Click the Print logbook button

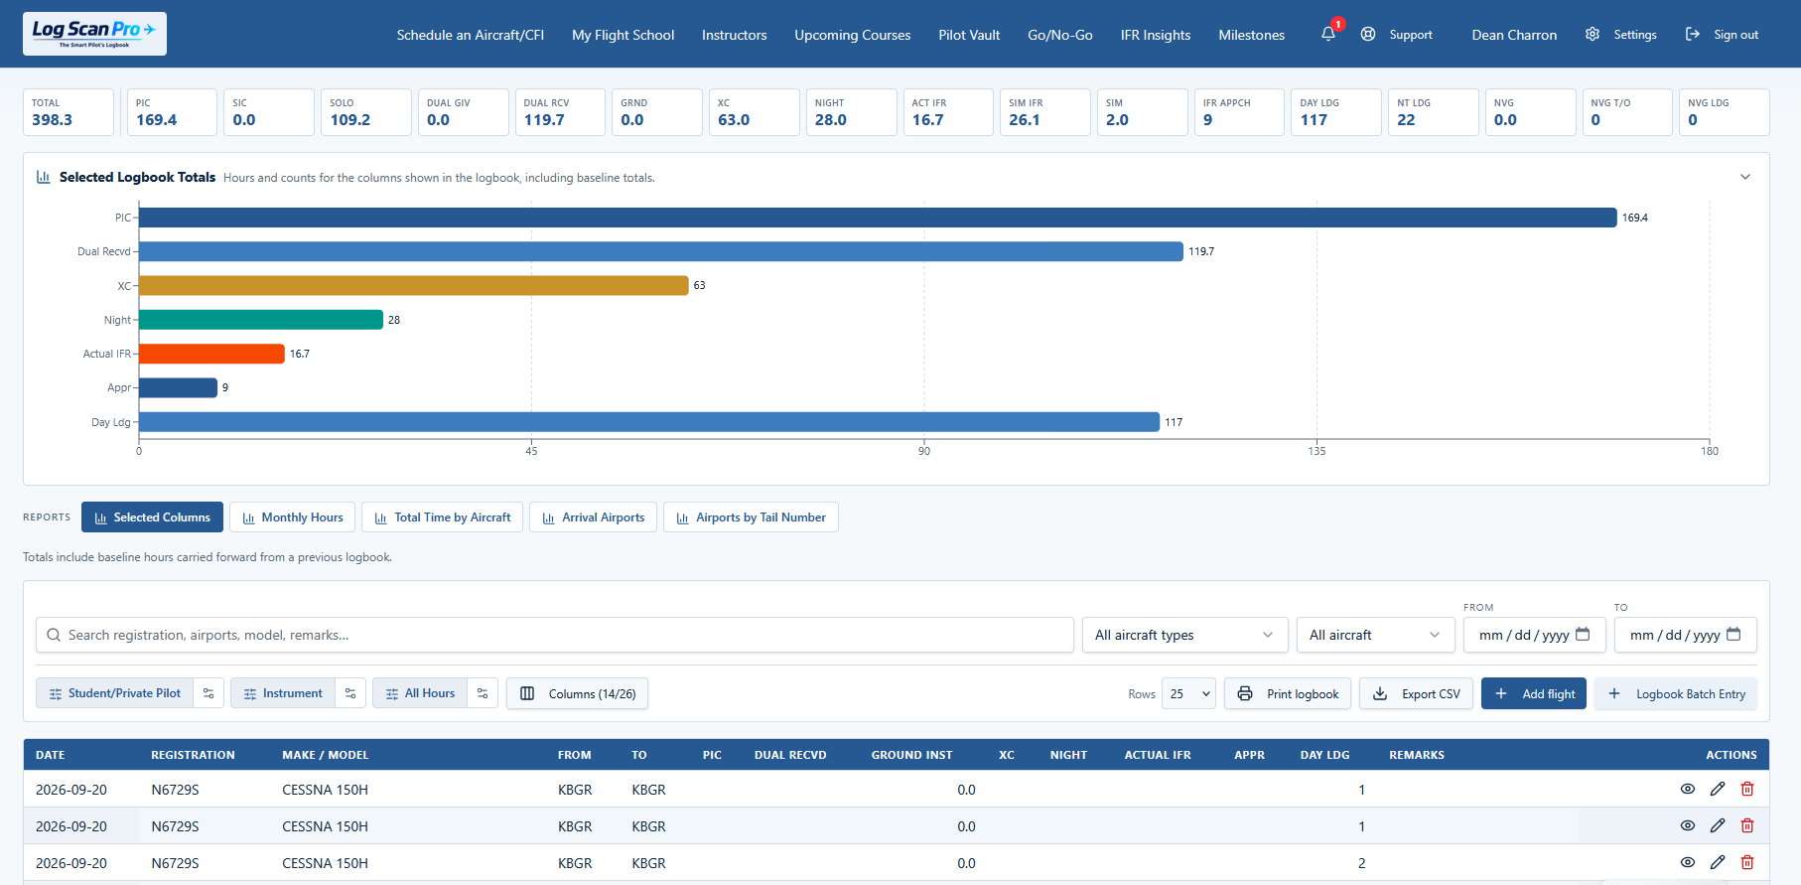[1289, 693]
